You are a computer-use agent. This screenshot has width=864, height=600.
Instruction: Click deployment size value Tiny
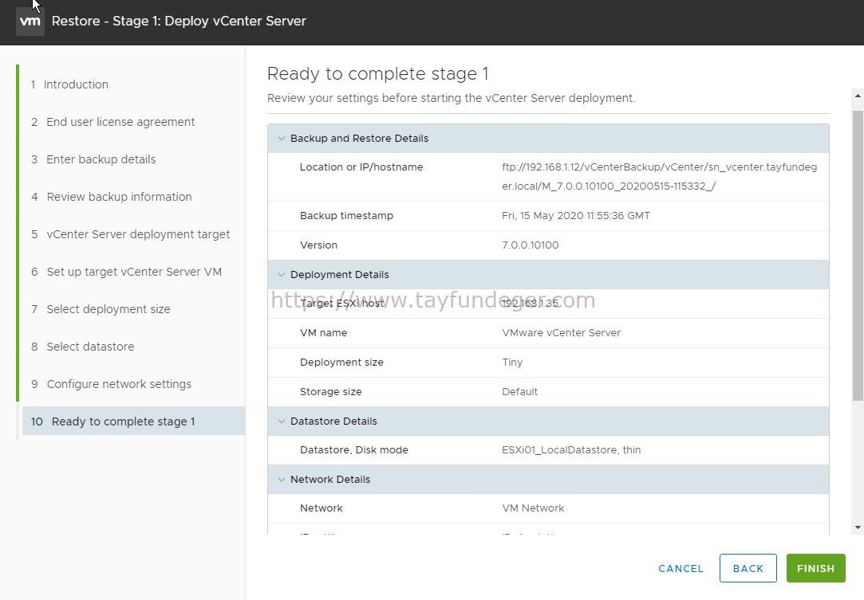[512, 363]
